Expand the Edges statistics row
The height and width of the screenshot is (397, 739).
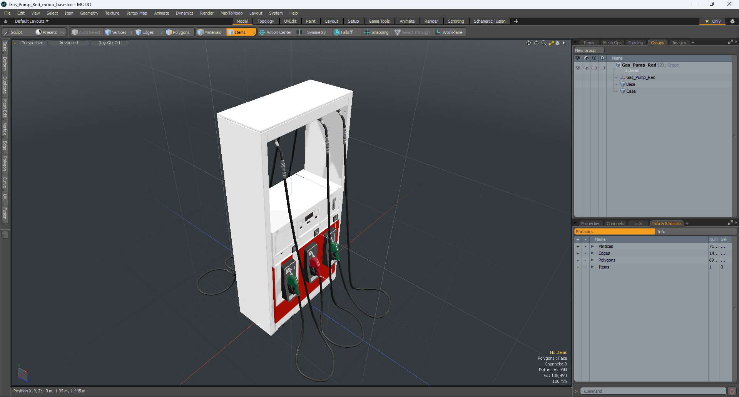click(593, 253)
